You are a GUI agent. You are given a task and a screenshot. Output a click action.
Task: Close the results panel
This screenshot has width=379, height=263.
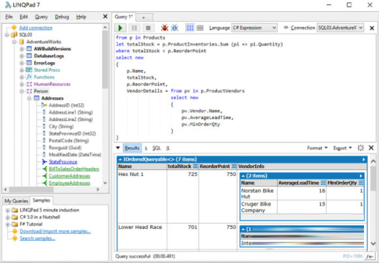click(x=371, y=148)
